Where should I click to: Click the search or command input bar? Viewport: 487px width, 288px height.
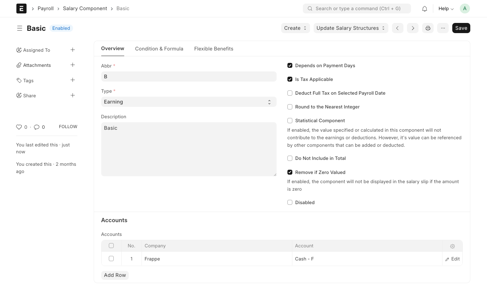pos(357,9)
